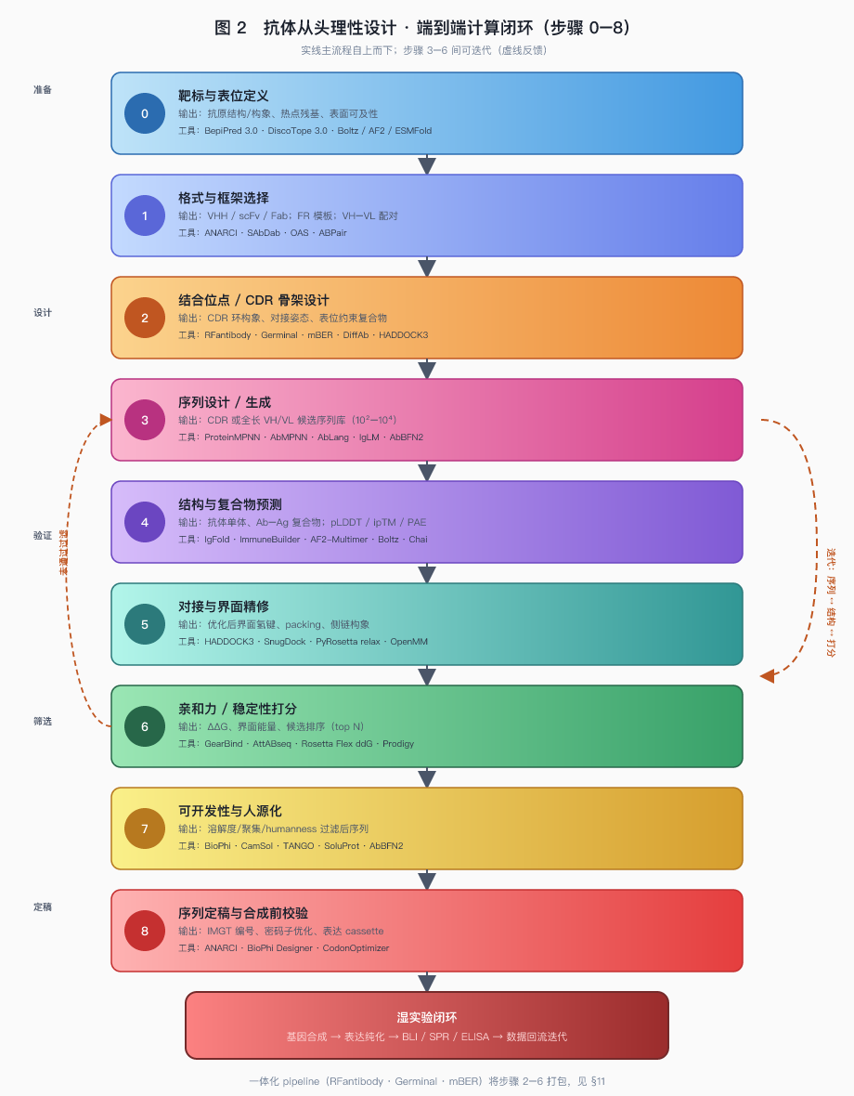Click the step 5 teal number circle
The image size is (854, 1096).
(x=145, y=624)
